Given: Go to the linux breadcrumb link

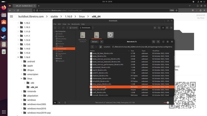Looking at the screenshot, I should (82, 16).
